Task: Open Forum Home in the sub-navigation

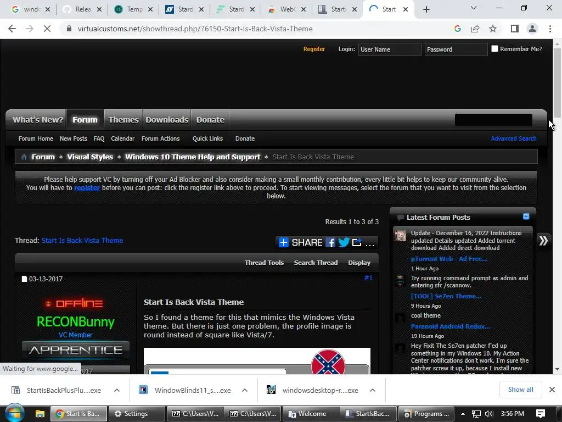Action: pyautogui.click(x=36, y=138)
